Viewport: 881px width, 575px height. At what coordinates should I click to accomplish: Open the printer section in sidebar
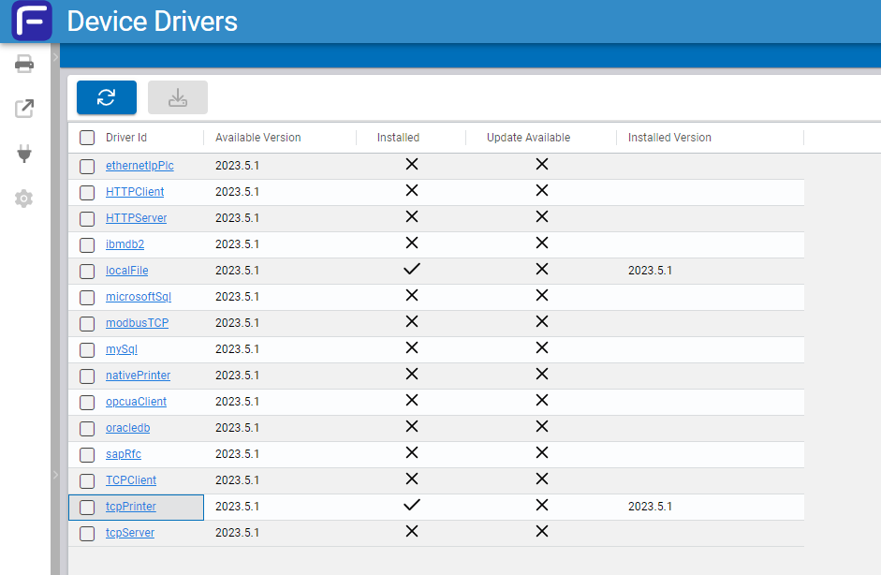[24, 64]
